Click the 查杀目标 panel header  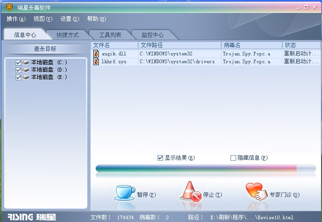click(x=45, y=48)
